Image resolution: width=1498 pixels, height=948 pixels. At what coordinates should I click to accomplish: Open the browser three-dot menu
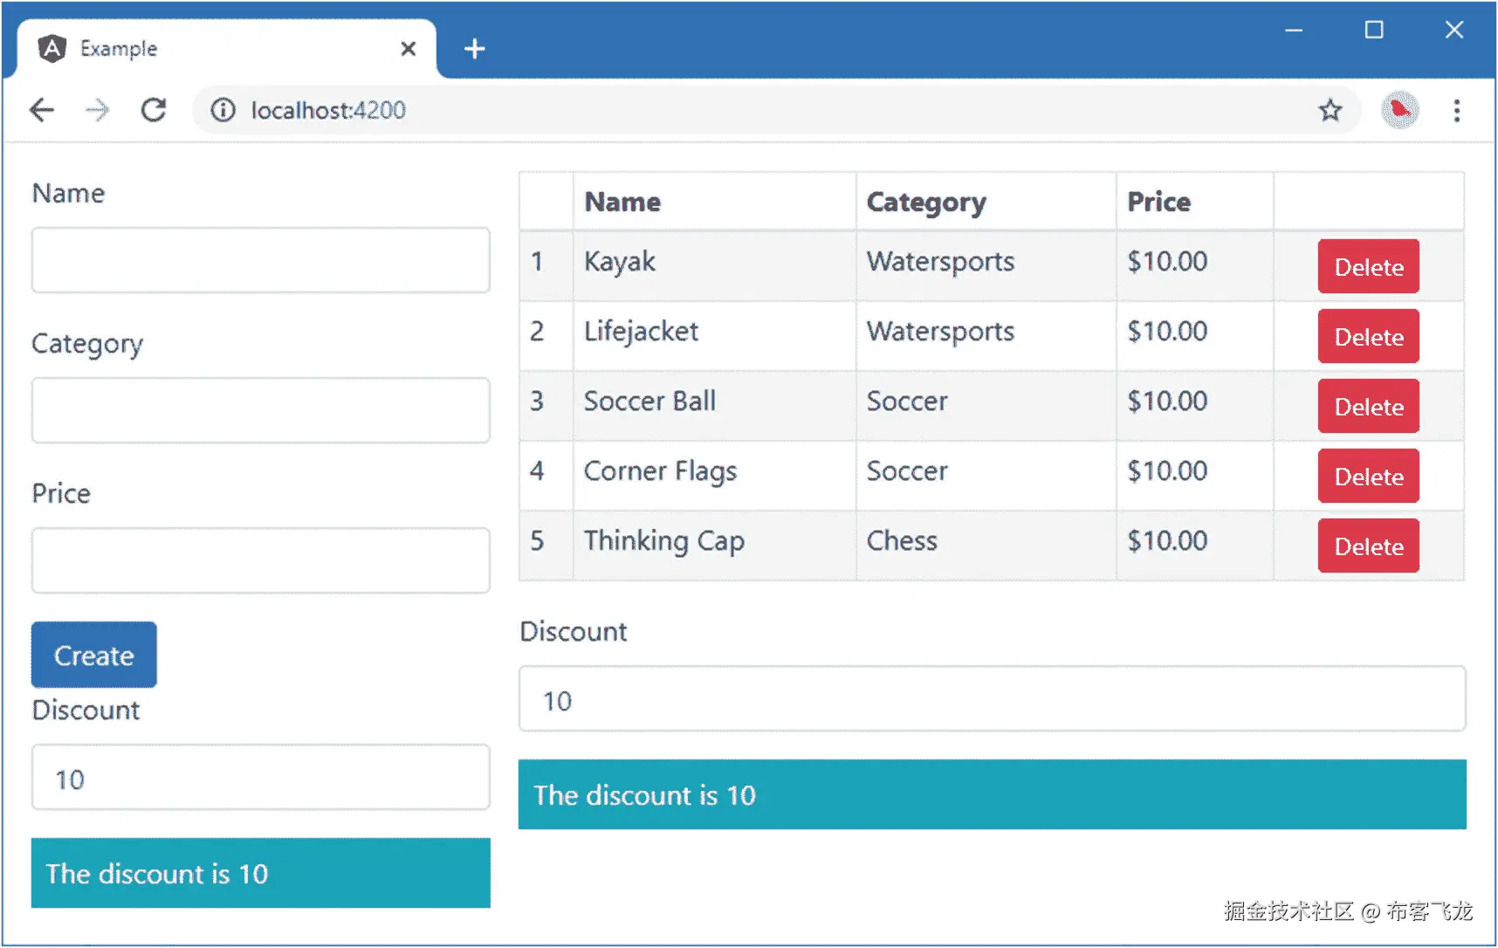tap(1456, 110)
